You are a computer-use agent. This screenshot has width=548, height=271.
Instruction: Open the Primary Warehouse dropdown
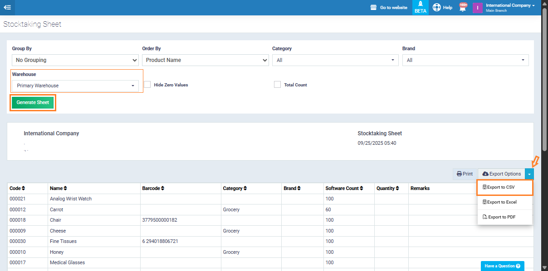[75, 86]
